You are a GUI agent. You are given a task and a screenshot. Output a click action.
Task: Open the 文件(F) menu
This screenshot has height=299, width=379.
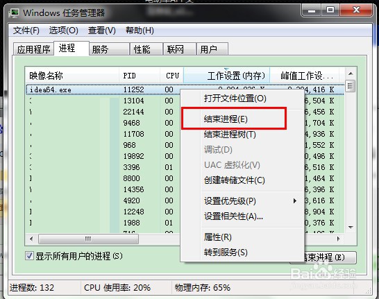(26, 31)
